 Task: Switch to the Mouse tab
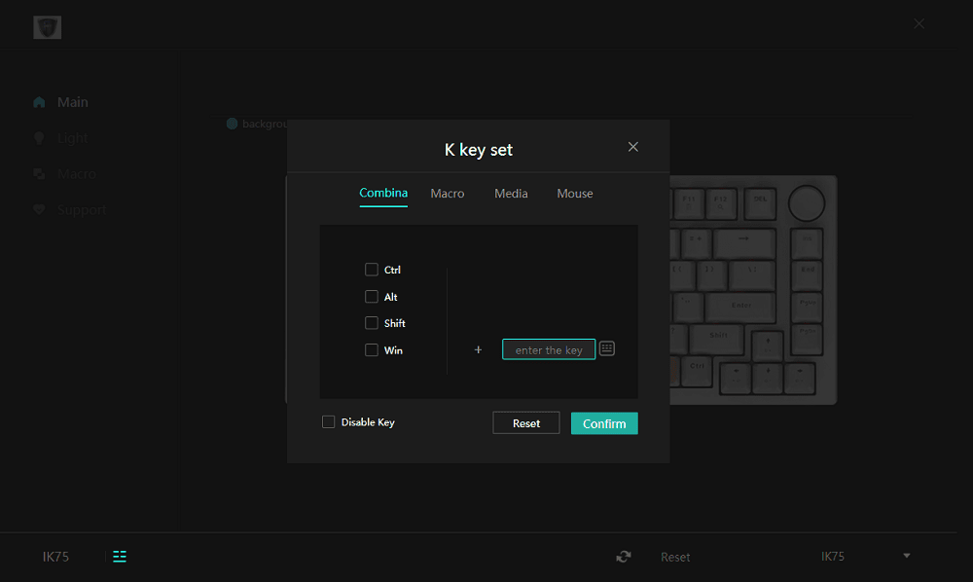pyautogui.click(x=575, y=194)
